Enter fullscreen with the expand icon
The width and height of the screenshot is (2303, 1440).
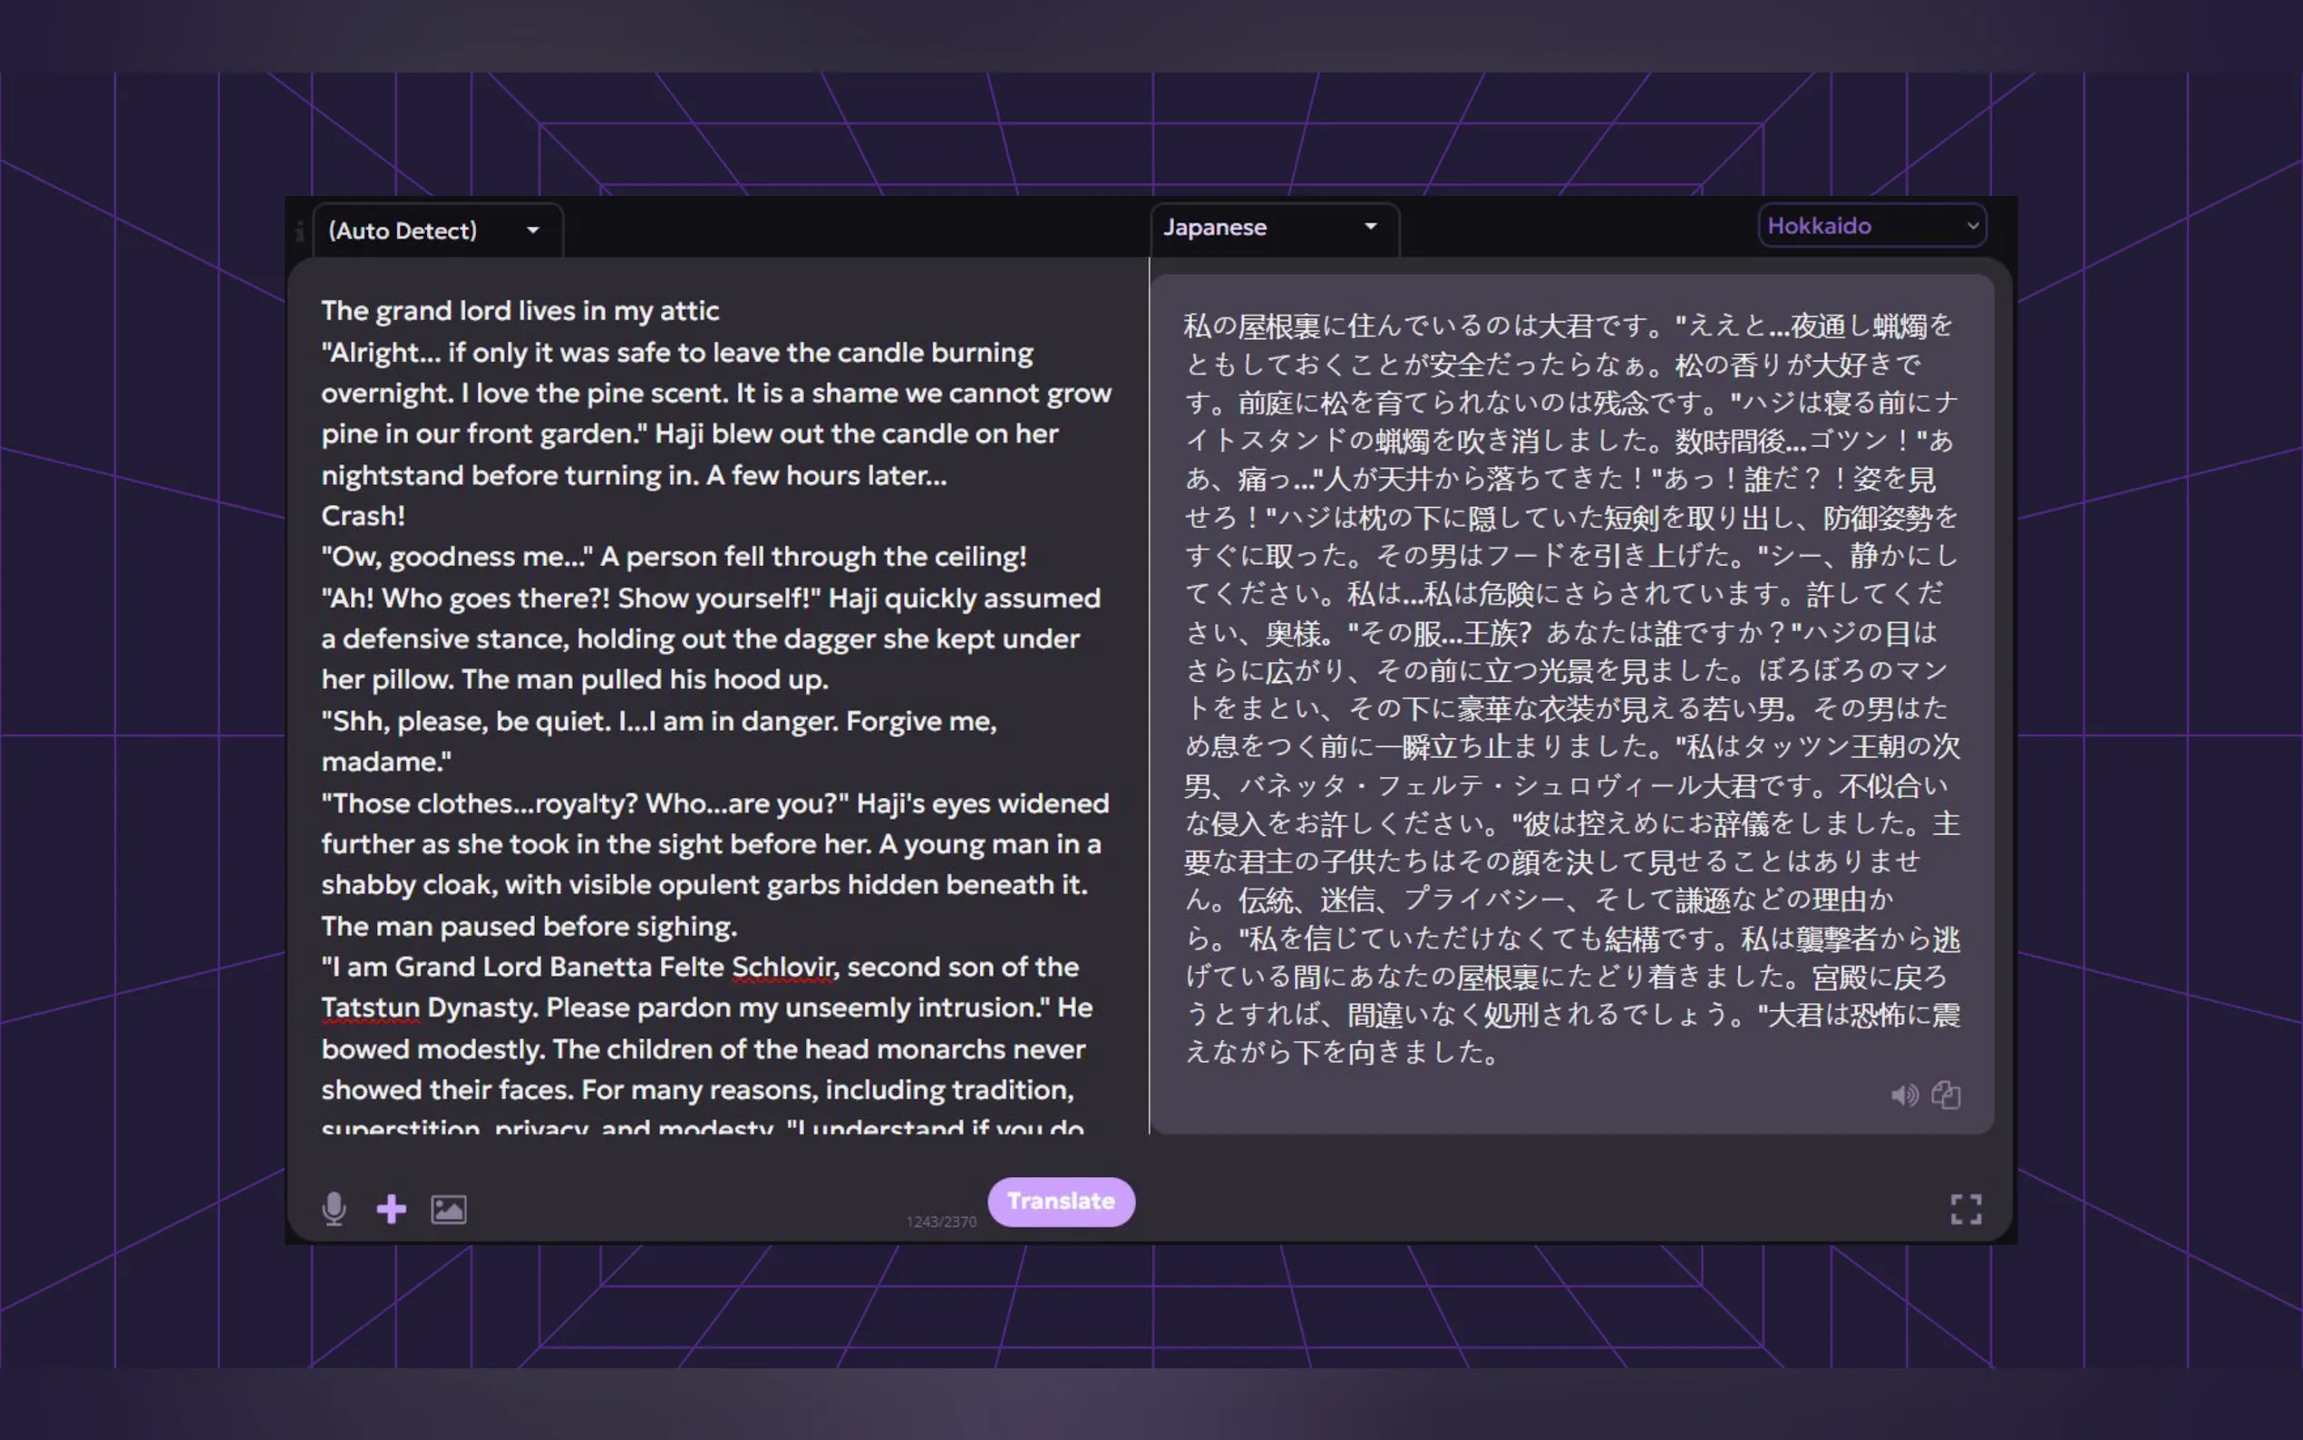[1965, 1210]
